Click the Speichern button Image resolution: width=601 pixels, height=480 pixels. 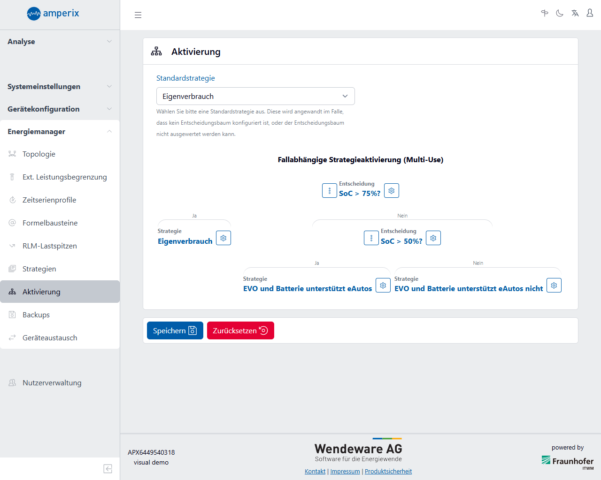175,330
